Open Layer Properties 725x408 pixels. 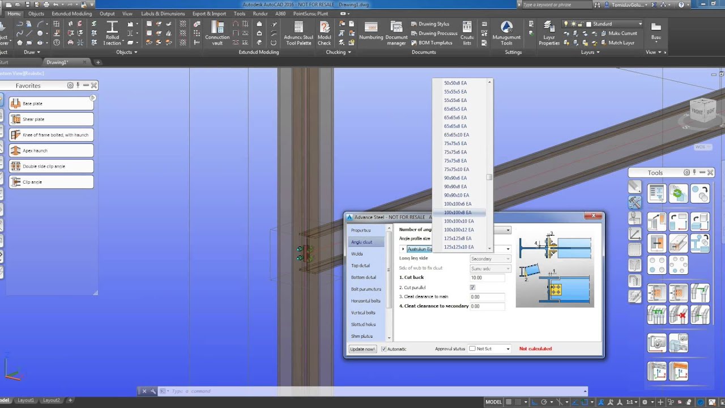pyautogui.click(x=549, y=33)
